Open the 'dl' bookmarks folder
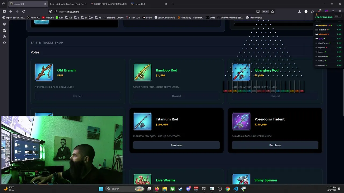Viewport: 344px width, 193px height. [x=84, y=18]
